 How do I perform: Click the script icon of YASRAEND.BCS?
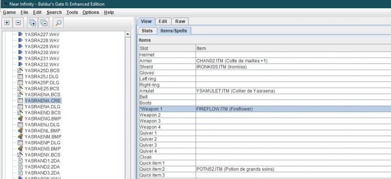coord(21,113)
